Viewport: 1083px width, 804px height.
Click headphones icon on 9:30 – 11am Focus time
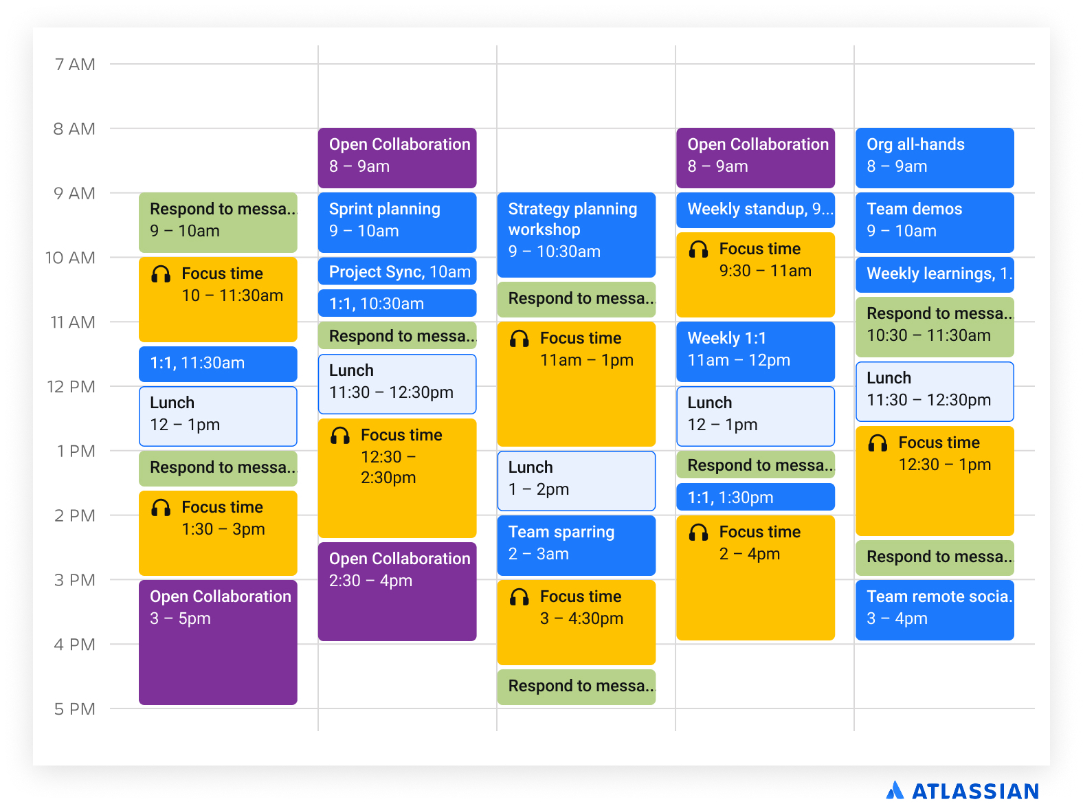tap(699, 249)
